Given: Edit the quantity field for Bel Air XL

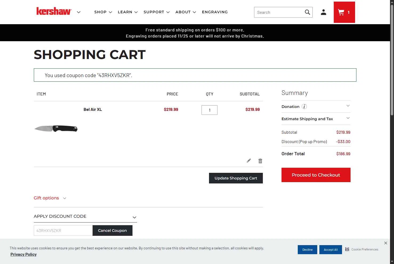Looking at the screenshot, I should (210, 110).
